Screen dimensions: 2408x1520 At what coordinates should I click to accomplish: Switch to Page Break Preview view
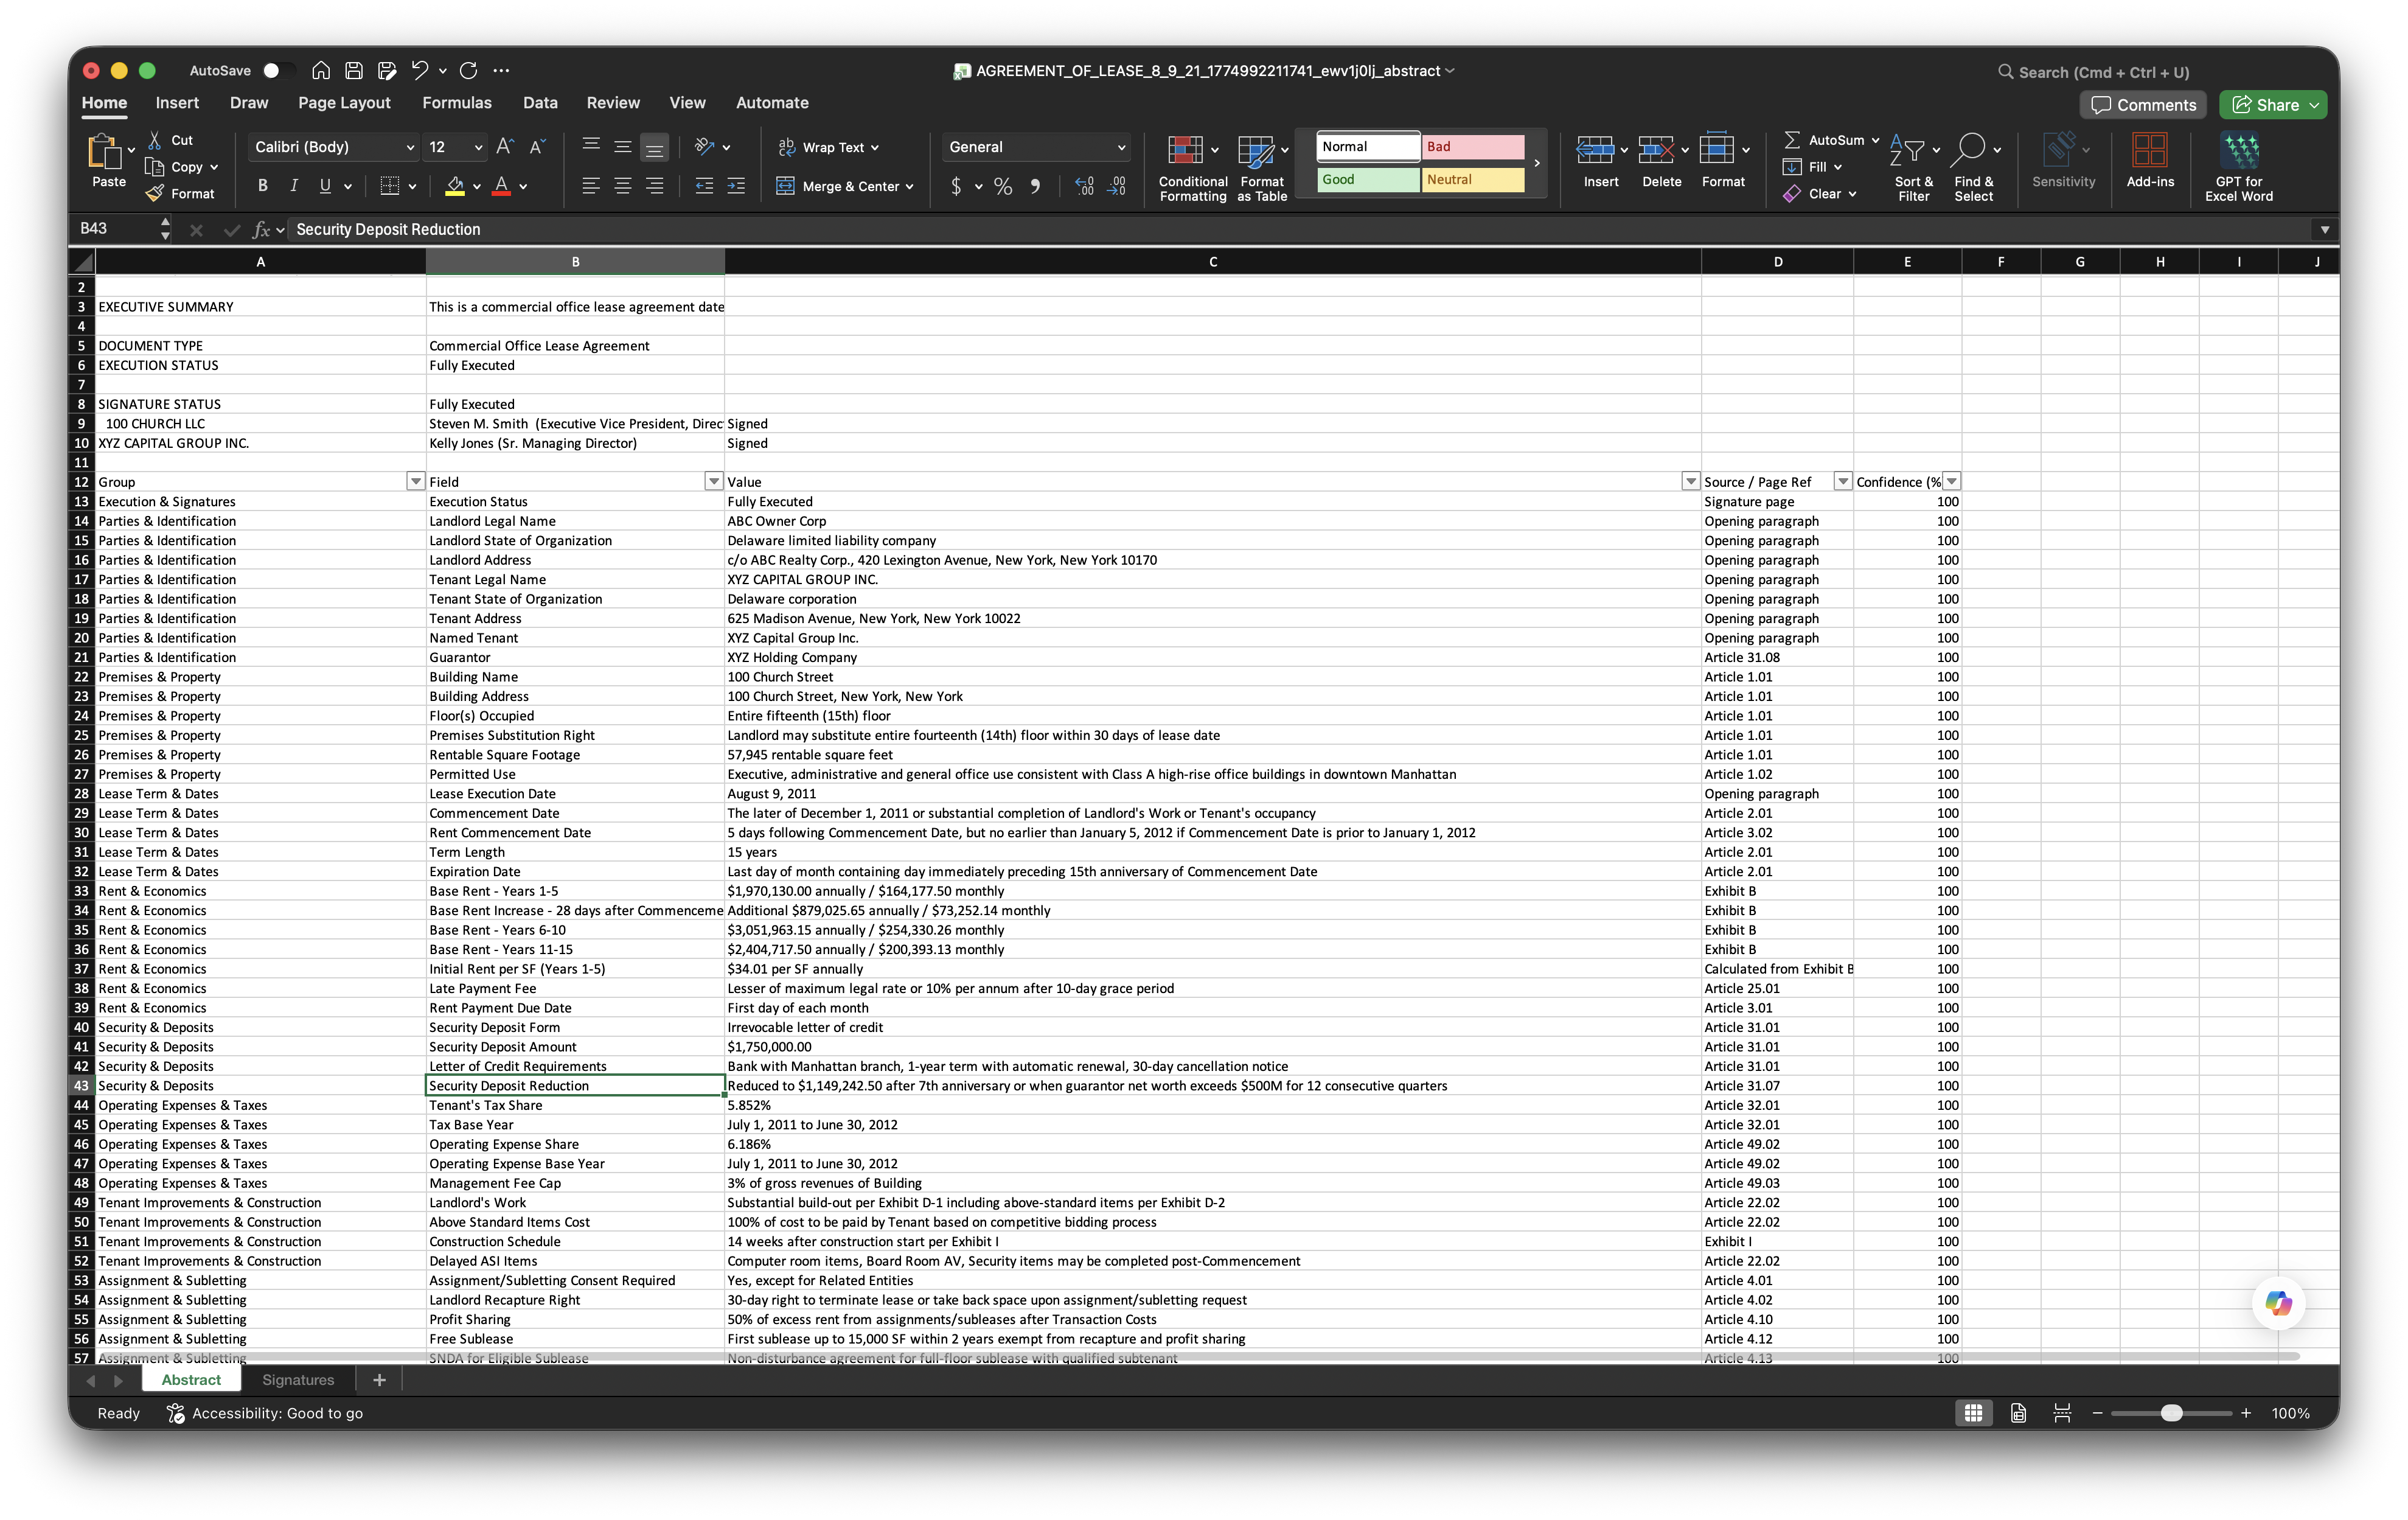tap(2062, 1413)
